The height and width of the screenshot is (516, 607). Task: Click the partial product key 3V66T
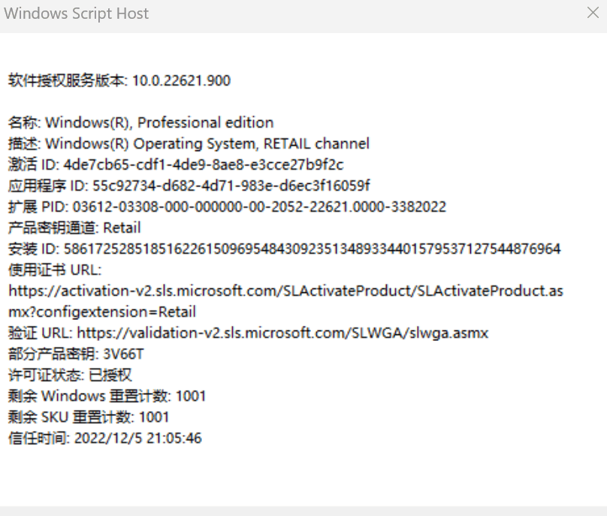[x=123, y=355]
